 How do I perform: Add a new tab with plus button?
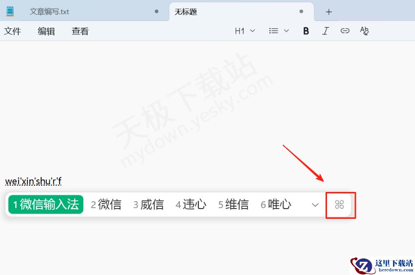[x=328, y=12]
